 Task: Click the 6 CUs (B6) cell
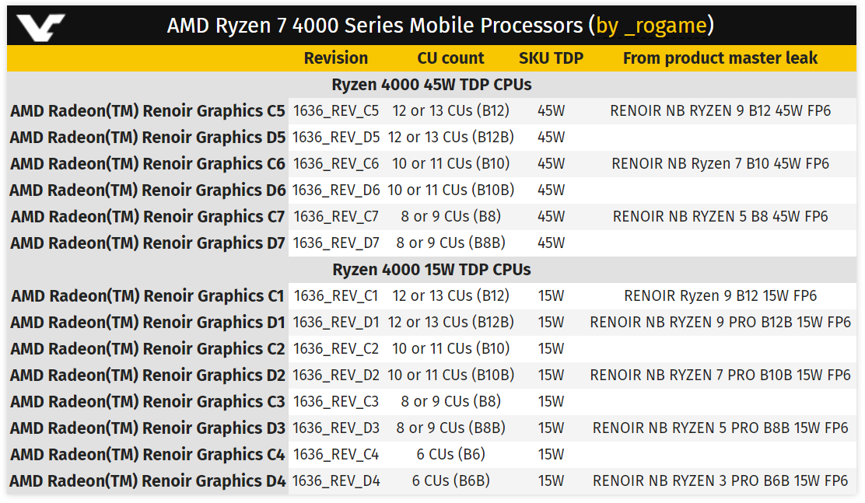[x=450, y=455]
